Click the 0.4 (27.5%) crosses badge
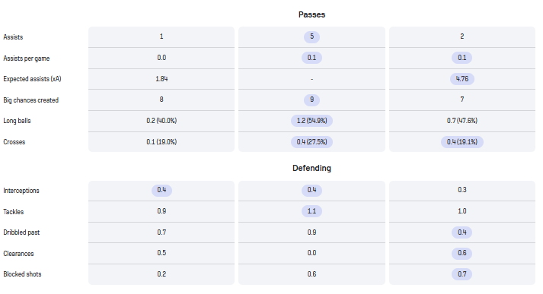 (311, 142)
